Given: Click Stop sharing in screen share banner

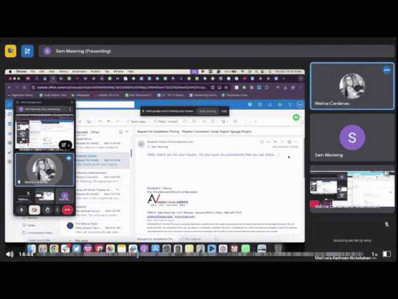Looking at the screenshot, I should (x=207, y=111).
